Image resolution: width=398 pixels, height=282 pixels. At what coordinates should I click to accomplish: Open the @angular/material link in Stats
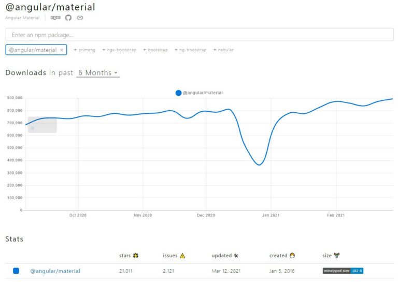[x=55, y=271]
